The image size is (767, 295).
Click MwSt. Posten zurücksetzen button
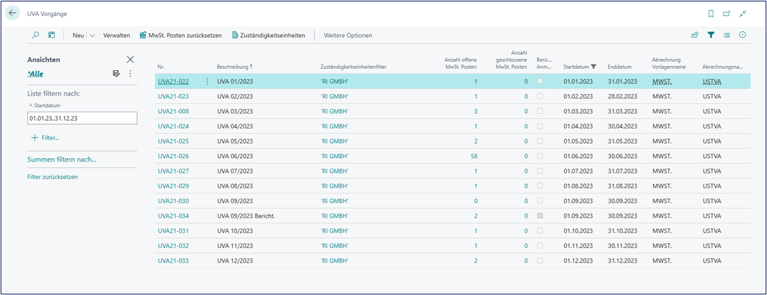pos(180,35)
